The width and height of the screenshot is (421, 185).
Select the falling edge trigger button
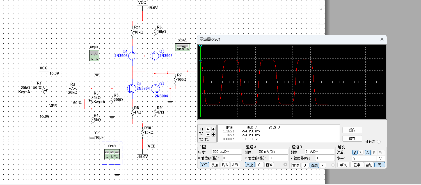pyautogui.click(x=361, y=153)
